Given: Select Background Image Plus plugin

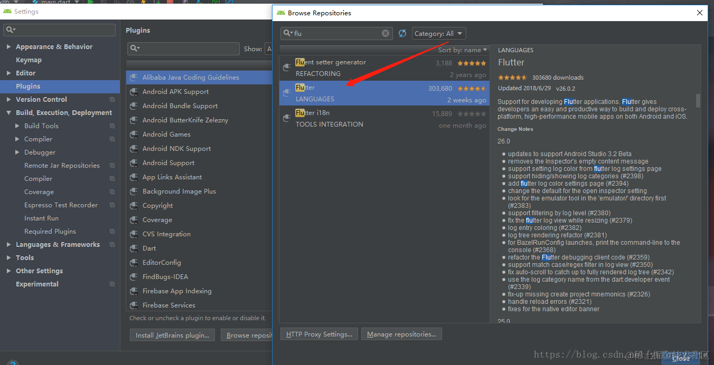Looking at the screenshot, I should point(200,191).
